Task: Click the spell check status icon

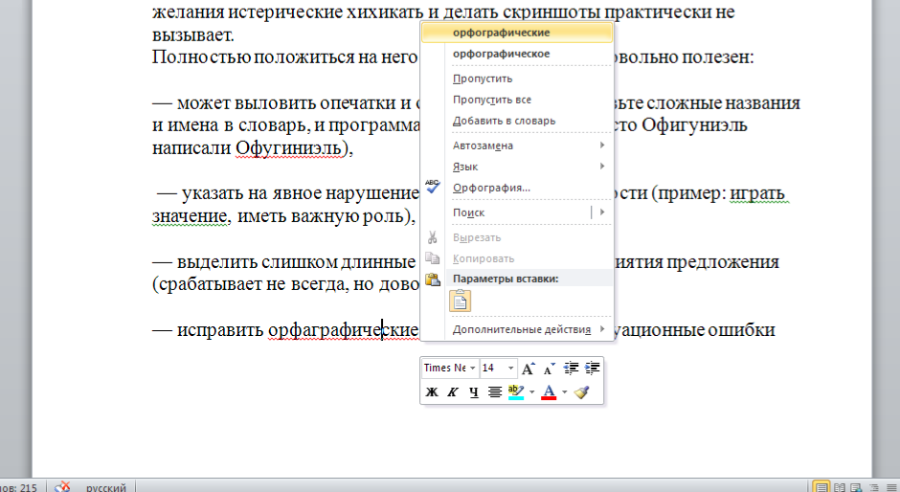Action: coord(63,487)
